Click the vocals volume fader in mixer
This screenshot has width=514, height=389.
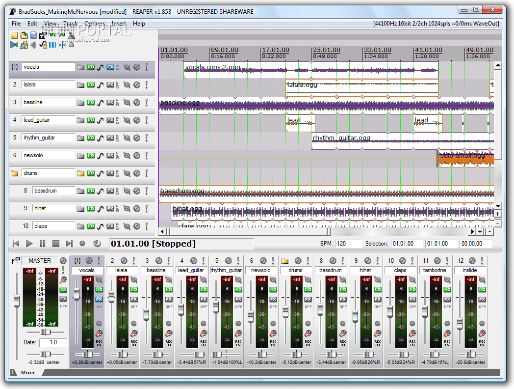tap(77, 293)
